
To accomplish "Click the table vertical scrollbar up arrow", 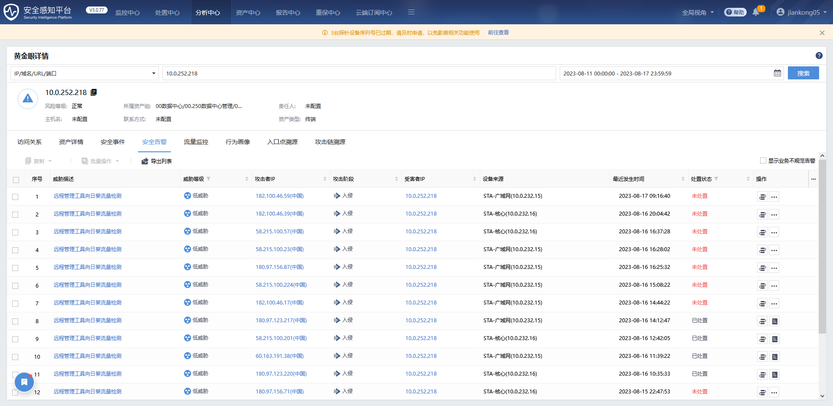I will click(822, 156).
